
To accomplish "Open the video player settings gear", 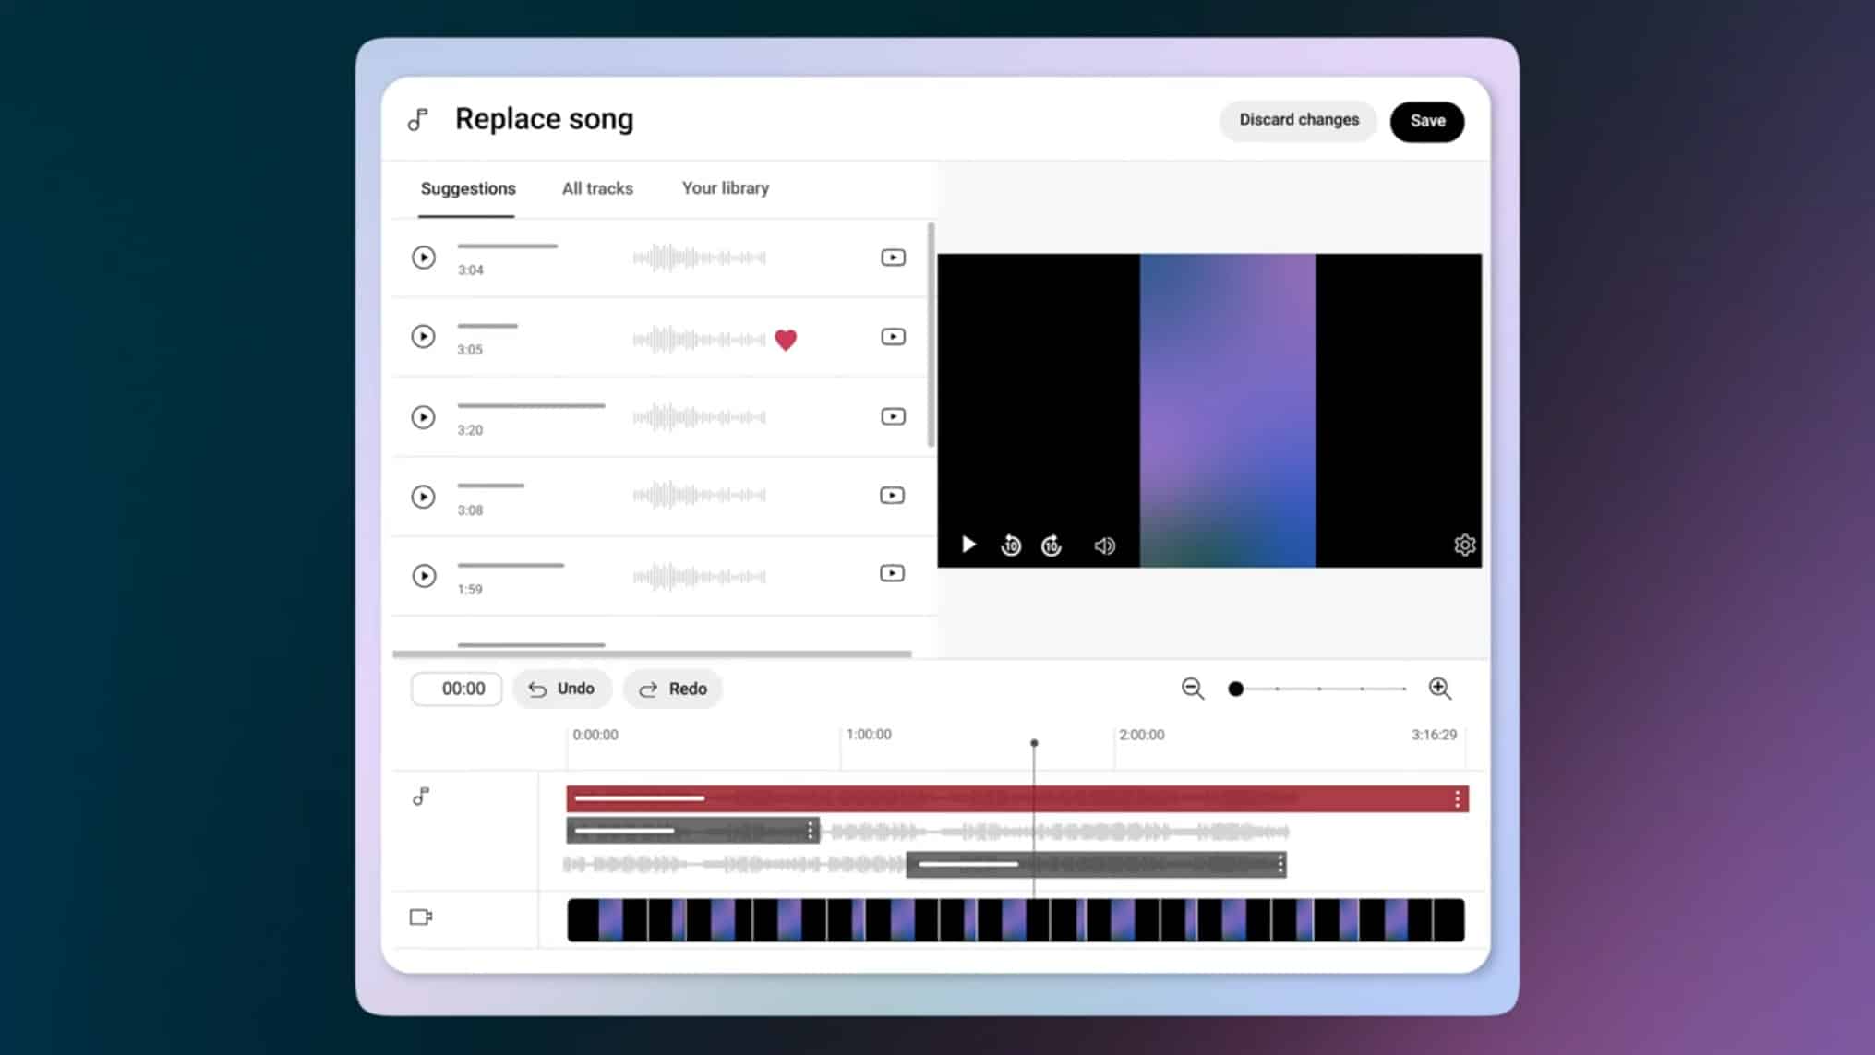I will pos(1464,545).
